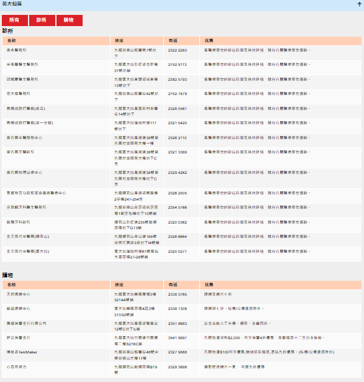This screenshot has width=364, height=382.
Task: Click the phone number 2338 1308
Action: (x=178, y=309)
